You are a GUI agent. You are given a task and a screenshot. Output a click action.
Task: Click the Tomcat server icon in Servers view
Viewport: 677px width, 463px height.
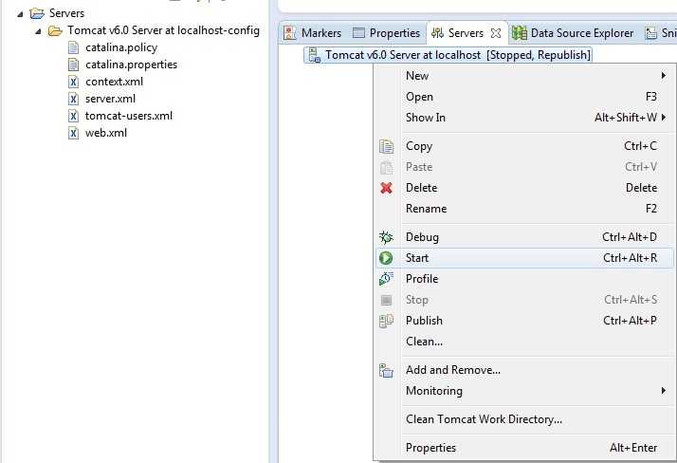pos(315,55)
